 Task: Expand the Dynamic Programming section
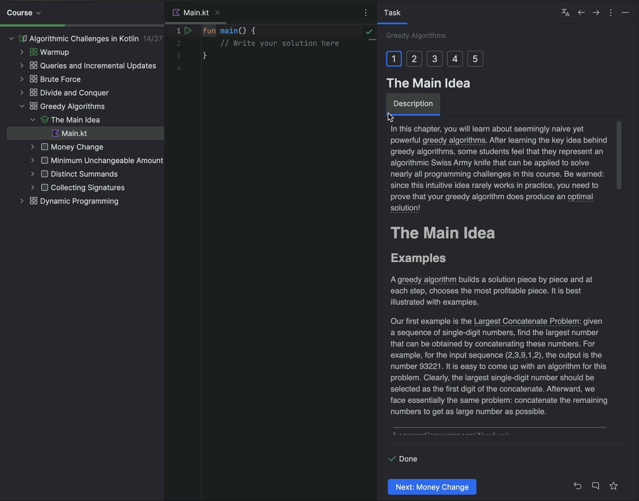click(22, 201)
